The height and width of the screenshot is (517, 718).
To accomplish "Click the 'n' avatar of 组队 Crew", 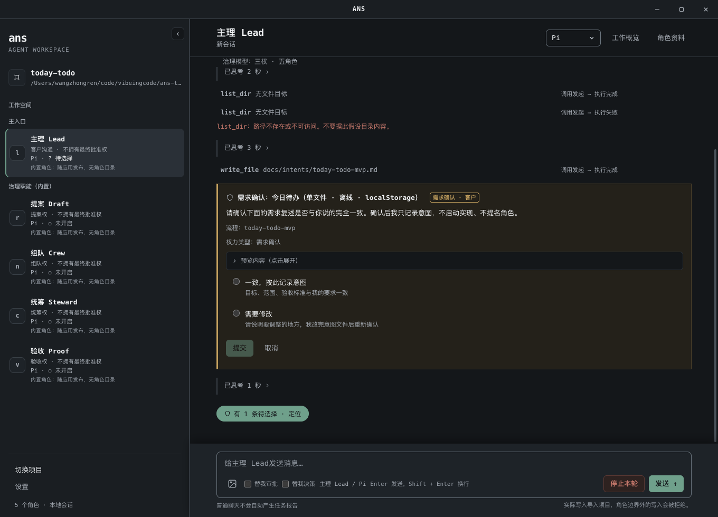I will [17, 267].
